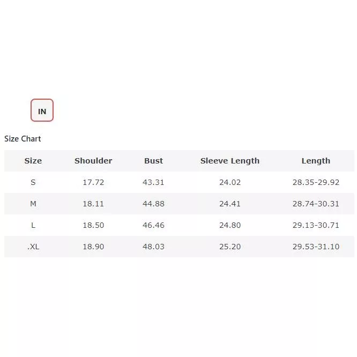Select bust value 44.88
Viewport: 357px width, 357px height.
[153, 204]
